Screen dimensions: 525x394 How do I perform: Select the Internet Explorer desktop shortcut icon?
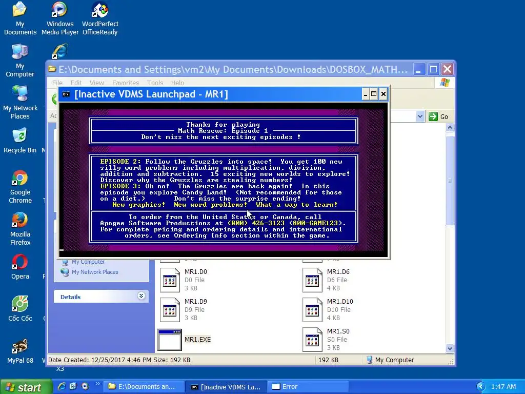(x=59, y=52)
